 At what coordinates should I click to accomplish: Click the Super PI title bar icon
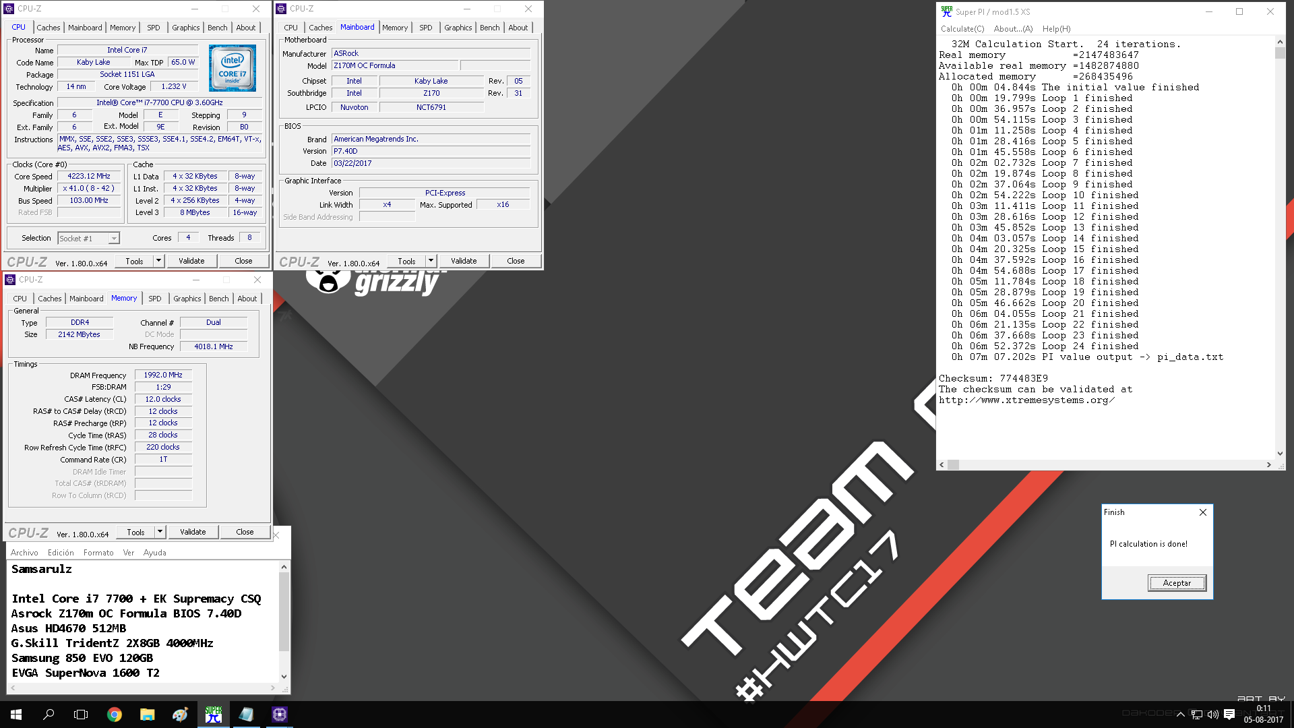947,11
